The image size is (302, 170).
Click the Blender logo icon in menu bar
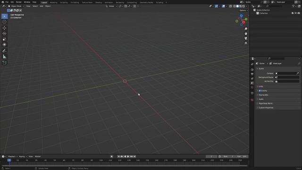pos(3,2)
